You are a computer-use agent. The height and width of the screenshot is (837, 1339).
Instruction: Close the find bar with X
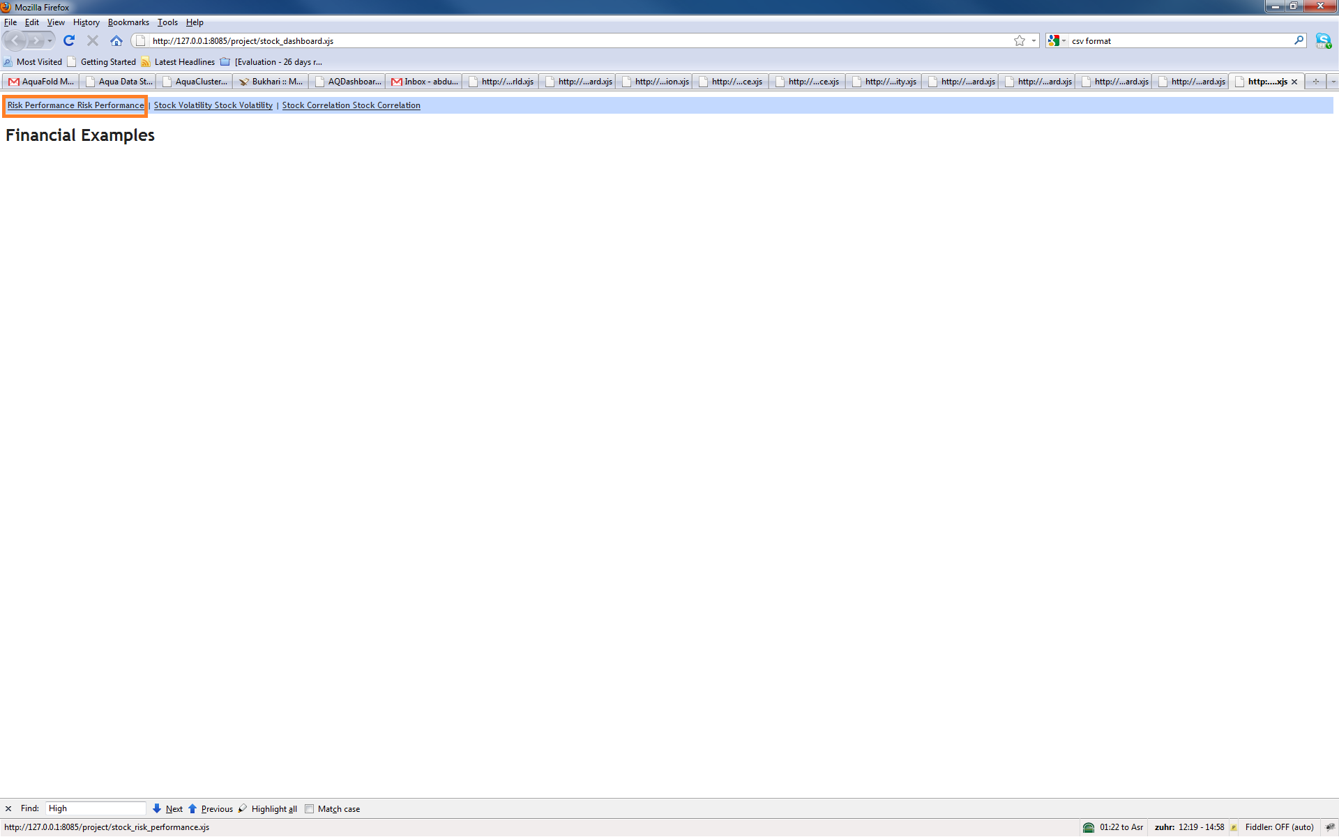pos(8,808)
